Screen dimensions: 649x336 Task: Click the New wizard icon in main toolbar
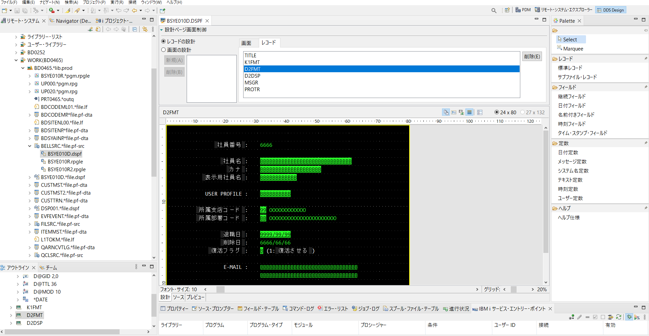(x=4, y=11)
